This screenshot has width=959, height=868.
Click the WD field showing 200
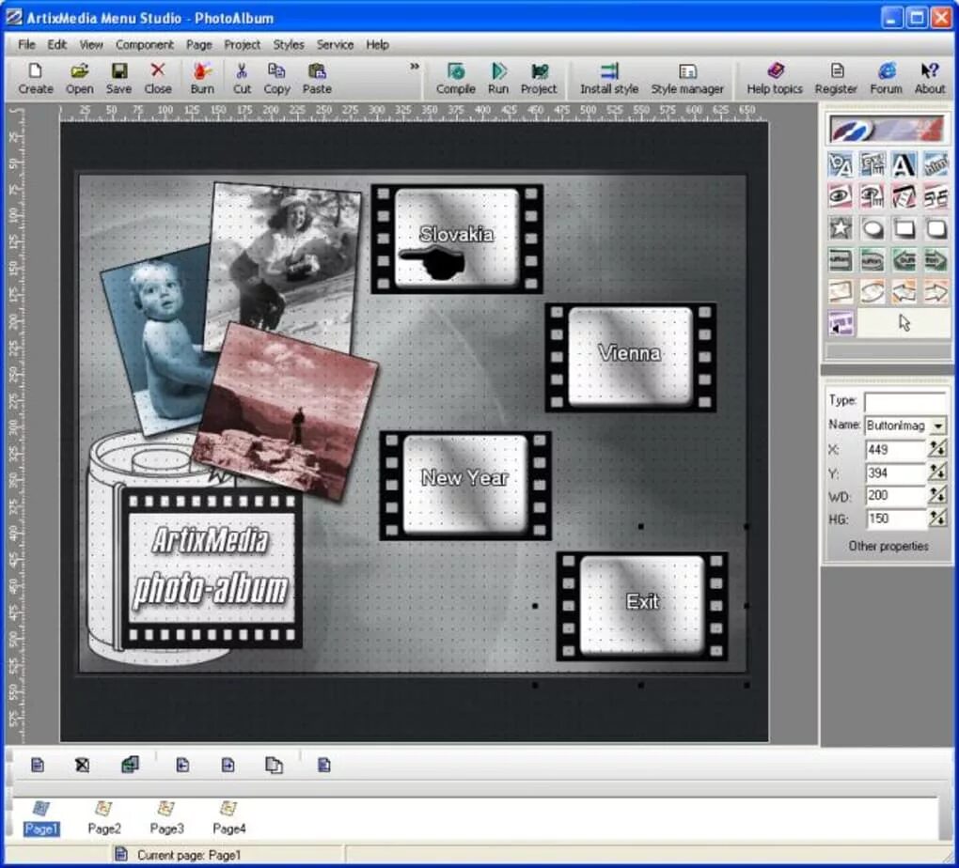click(x=896, y=496)
